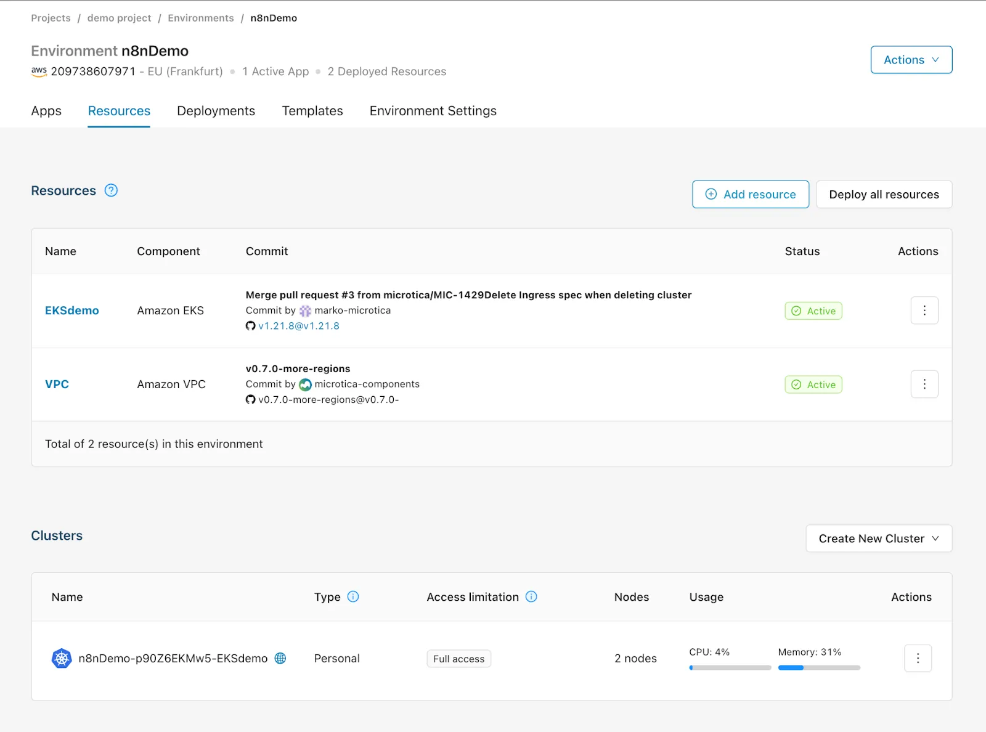Screen dimensions: 986x732
Task: Click the 'v0.7.0-more-regions' commit title
Action: 298,368
